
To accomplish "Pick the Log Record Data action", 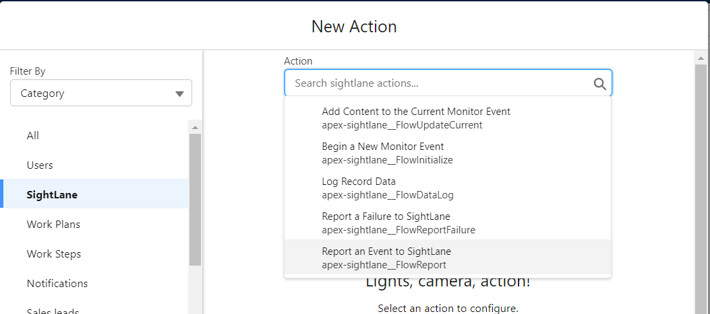I will click(359, 188).
